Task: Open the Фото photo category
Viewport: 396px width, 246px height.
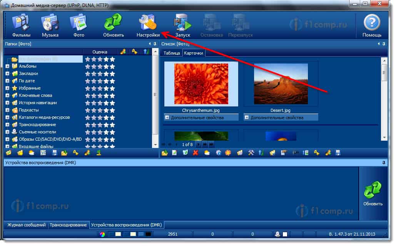Action: 79,24
